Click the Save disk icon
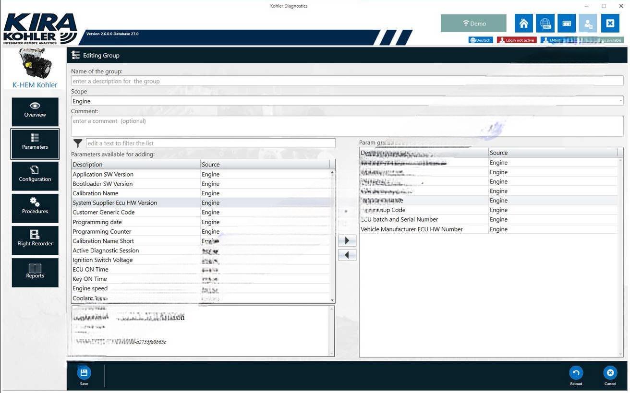The width and height of the screenshot is (630, 393). click(x=84, y=373)
